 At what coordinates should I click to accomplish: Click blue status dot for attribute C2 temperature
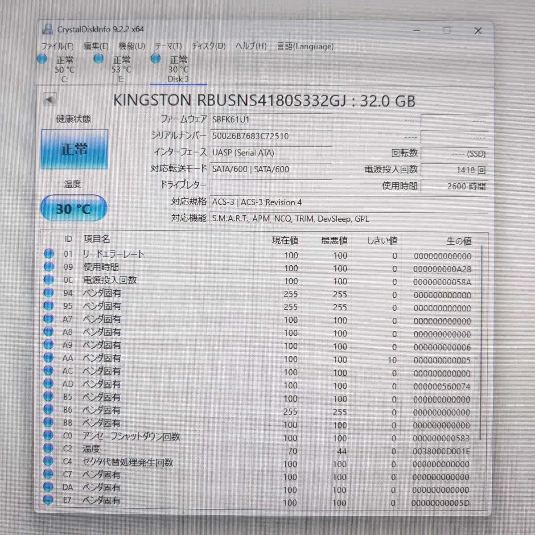pyautogui.click(x=48, y=449)
